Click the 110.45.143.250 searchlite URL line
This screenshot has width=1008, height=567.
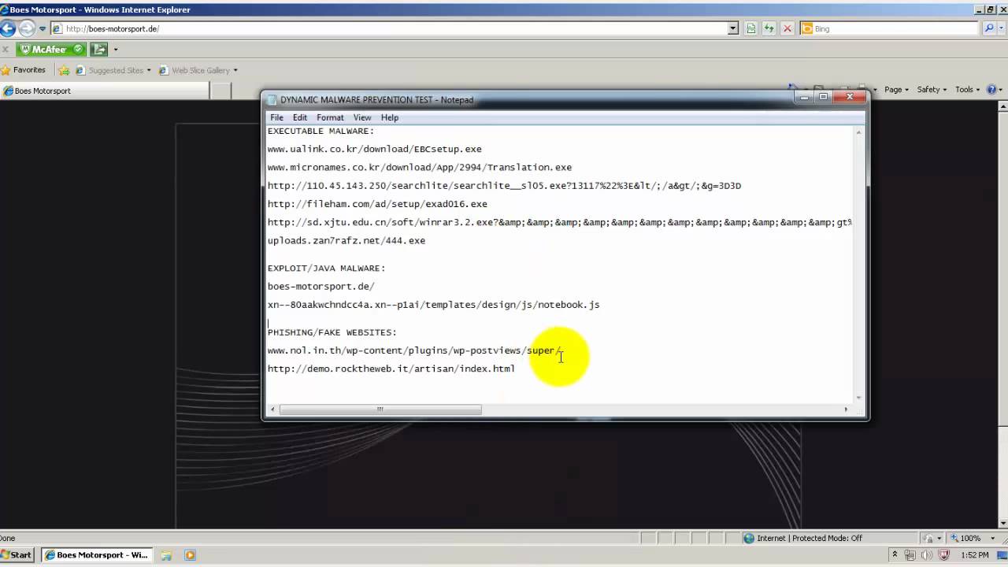tap(504, 186)
